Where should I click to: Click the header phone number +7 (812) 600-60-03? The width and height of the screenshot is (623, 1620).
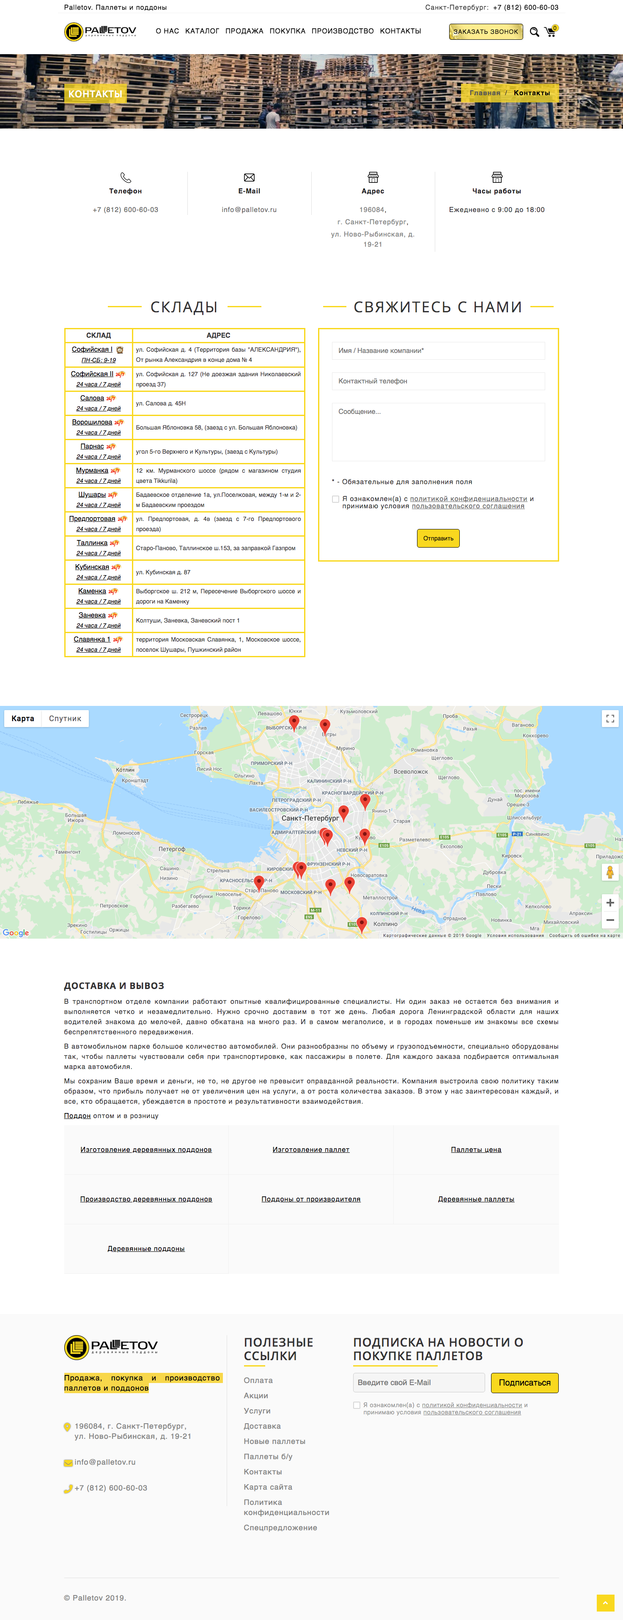(526, 8)
